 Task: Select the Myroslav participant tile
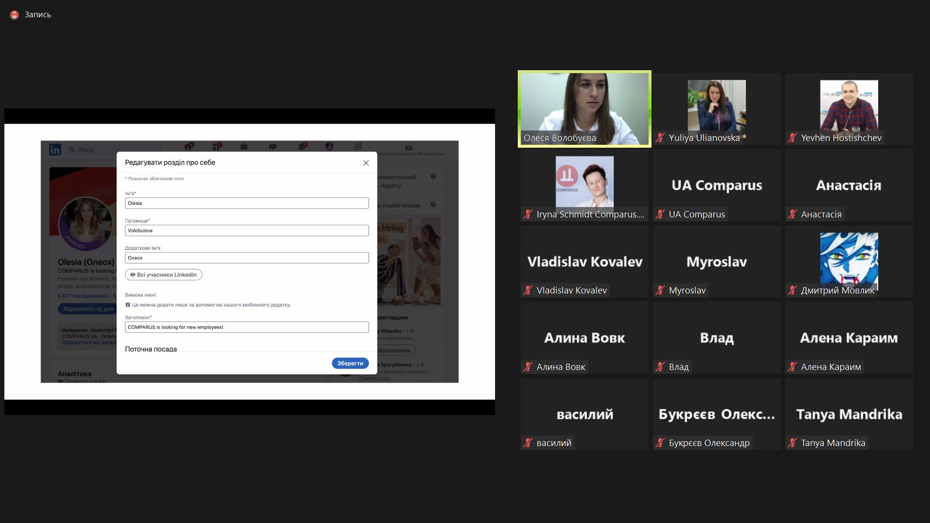[x=717, y=261]
